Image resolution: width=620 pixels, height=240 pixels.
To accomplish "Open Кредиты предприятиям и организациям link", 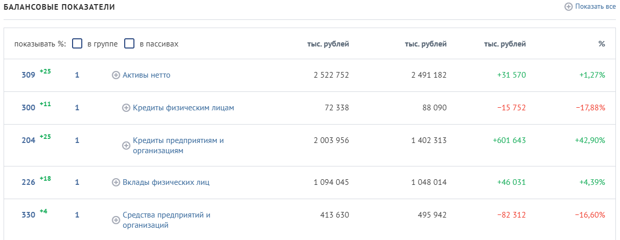I will 178,146.
